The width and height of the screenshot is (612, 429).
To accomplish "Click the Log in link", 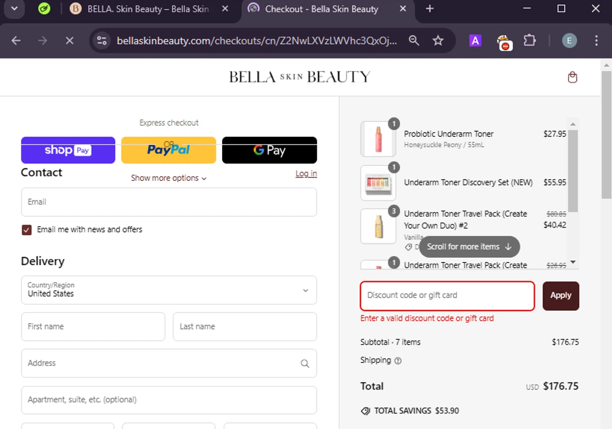I will click(x=306, y=174).
